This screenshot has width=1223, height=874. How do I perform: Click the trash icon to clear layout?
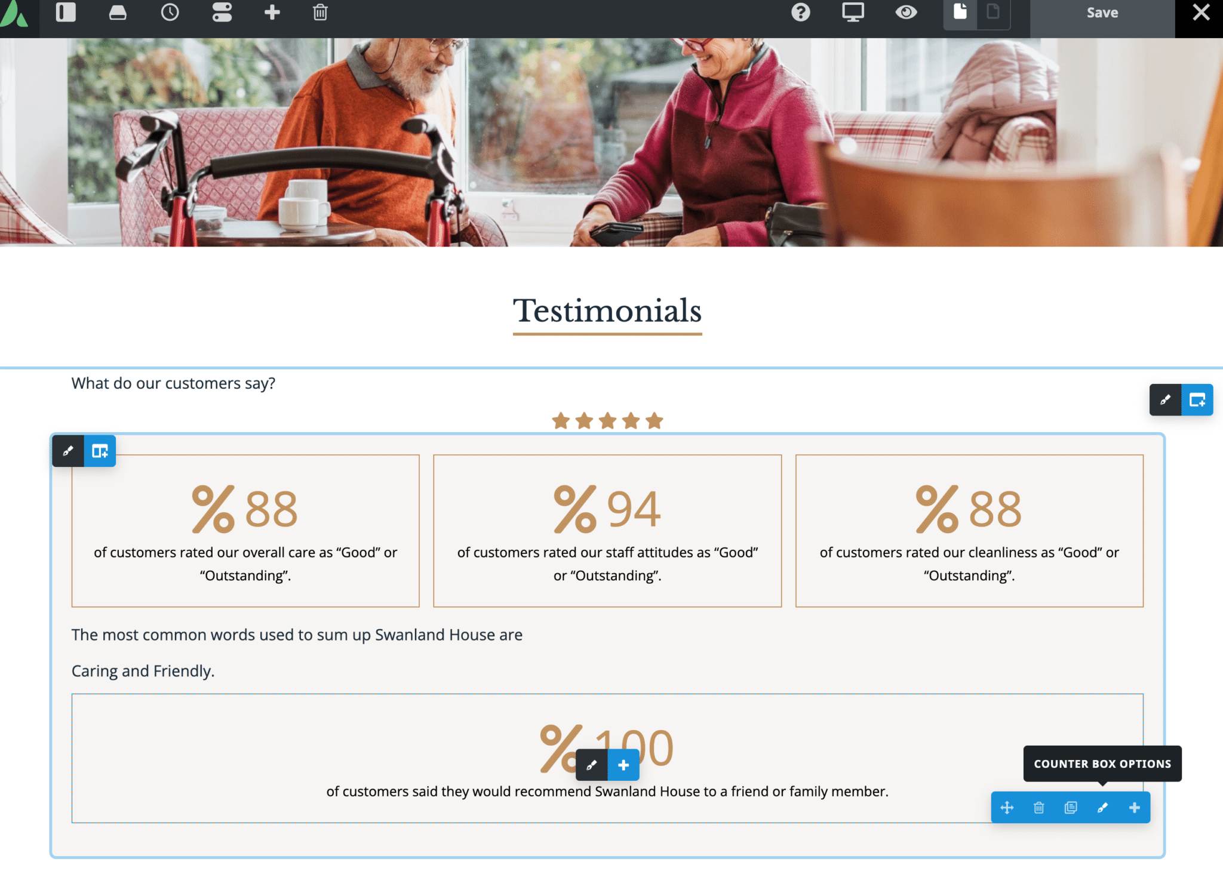point(320,13)
